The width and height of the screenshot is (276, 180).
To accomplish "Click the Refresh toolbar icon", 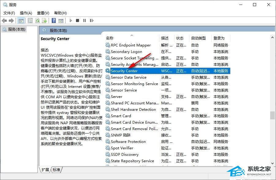I will [x=37, y=21].
